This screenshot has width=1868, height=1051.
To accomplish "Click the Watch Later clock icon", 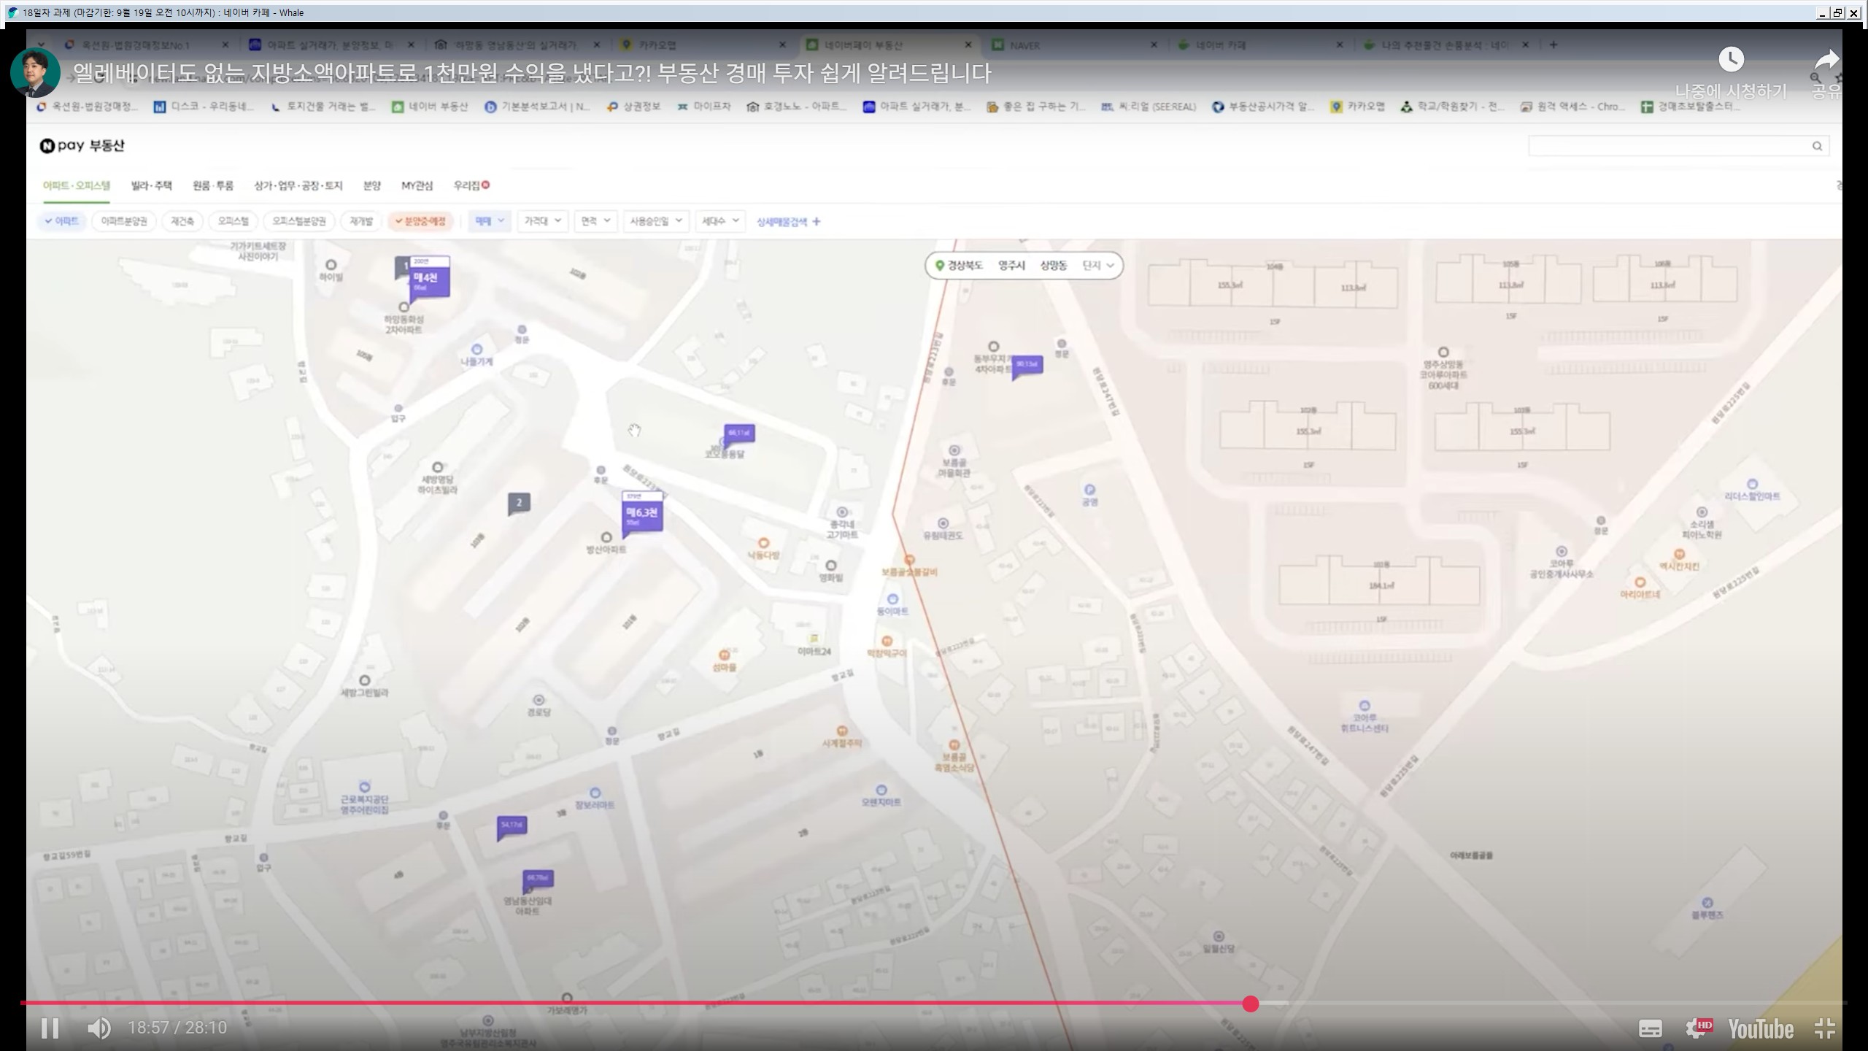I will 1731,60.
